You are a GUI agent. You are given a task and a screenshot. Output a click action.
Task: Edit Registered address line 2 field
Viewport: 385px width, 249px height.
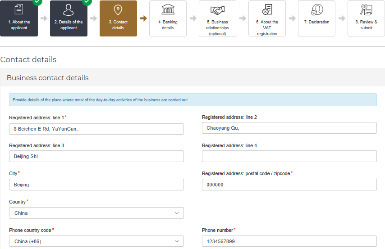tap(289, 128)
